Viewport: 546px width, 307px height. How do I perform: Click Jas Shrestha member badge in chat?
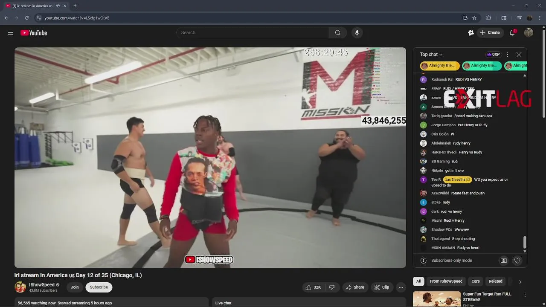coord(457,180)
